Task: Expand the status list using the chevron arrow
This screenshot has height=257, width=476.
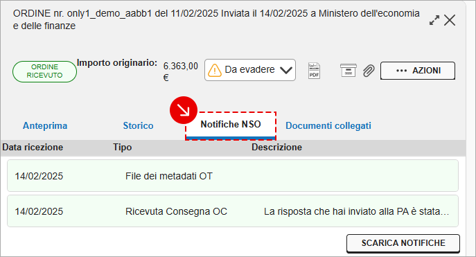Action: (x=286, y=71)
